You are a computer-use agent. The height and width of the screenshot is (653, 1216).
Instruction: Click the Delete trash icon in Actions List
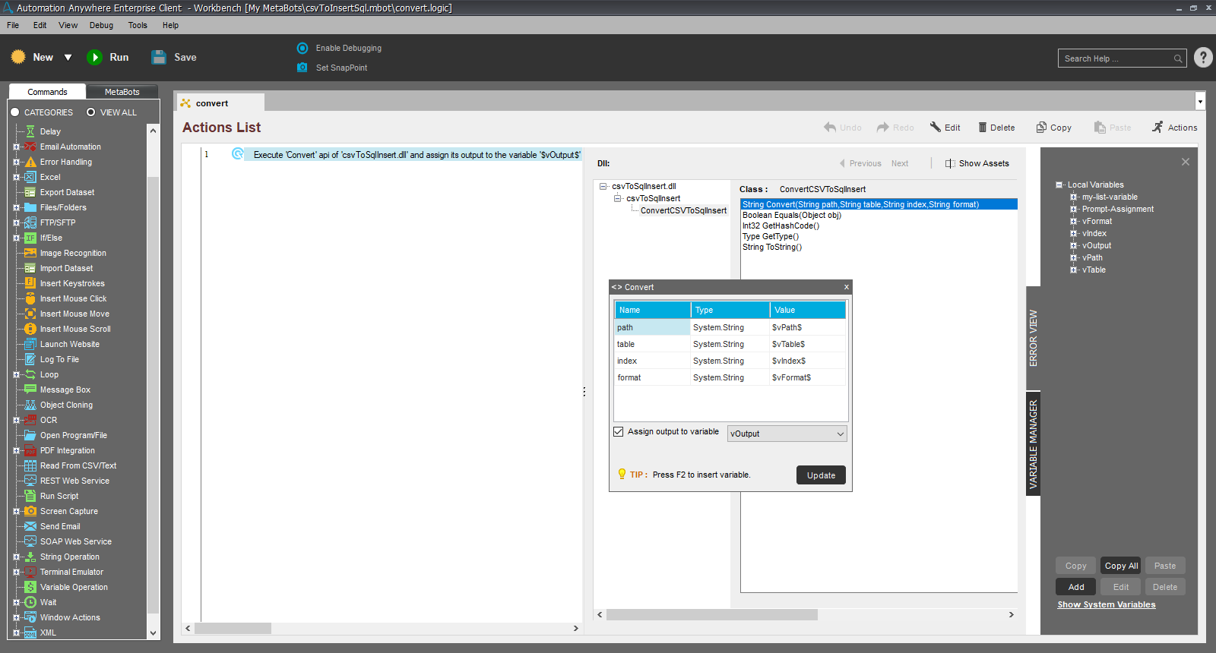tap(983, 128)
